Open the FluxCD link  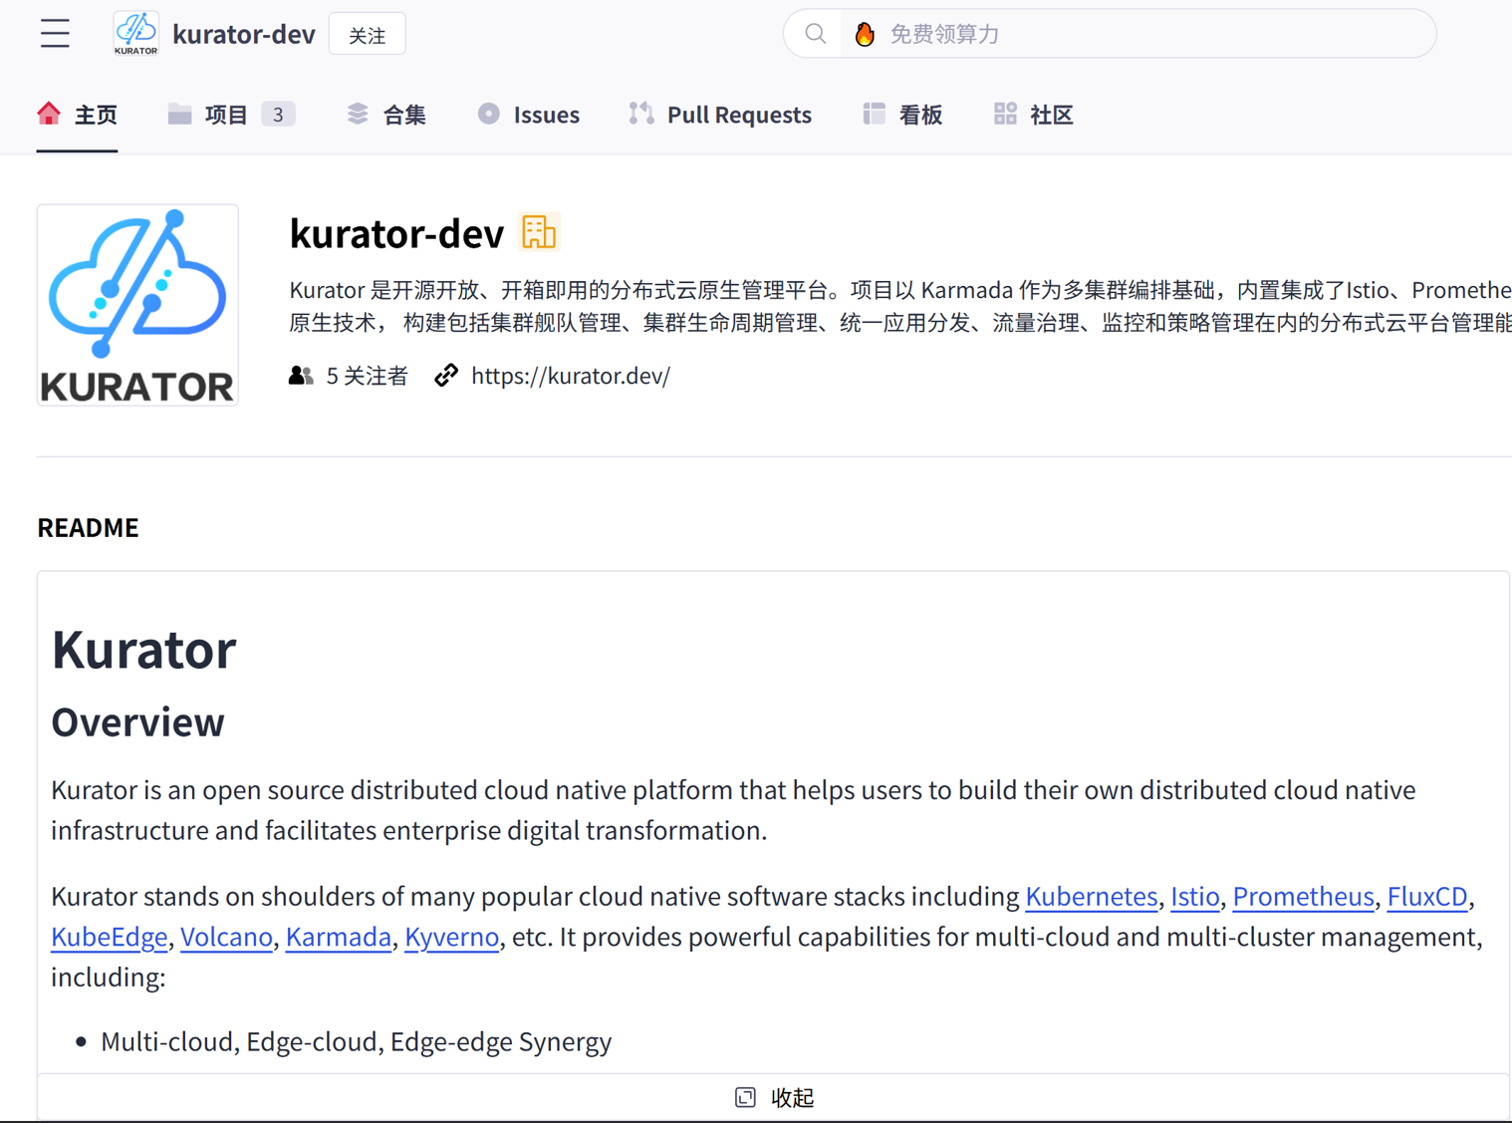(x=1427, y=896)
